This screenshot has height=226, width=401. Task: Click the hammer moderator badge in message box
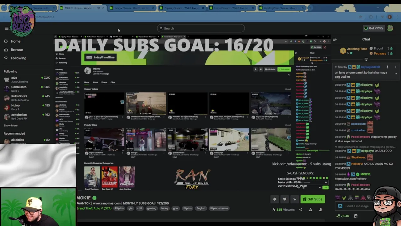[x=340, y=206]
